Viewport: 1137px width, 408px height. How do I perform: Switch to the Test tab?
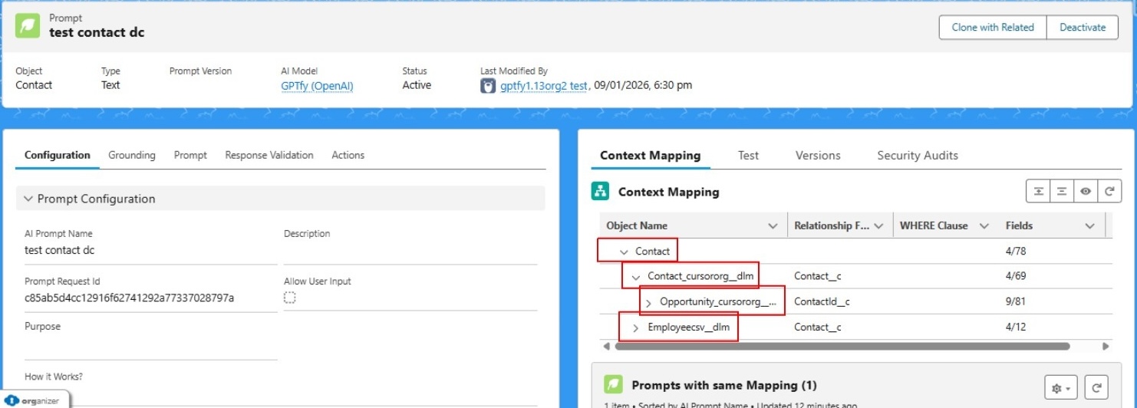(748, 155)
